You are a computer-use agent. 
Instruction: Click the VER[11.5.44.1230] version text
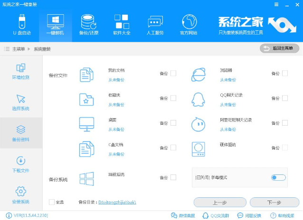tap(31, 215)
